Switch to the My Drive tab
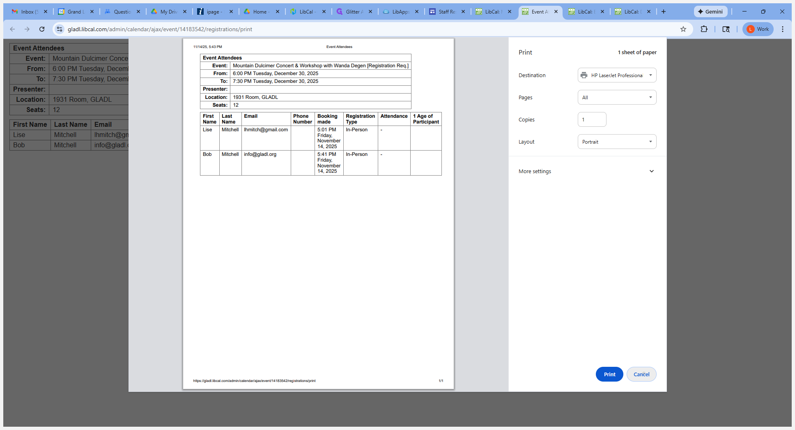795x430 pixels. tap(165, 11)
